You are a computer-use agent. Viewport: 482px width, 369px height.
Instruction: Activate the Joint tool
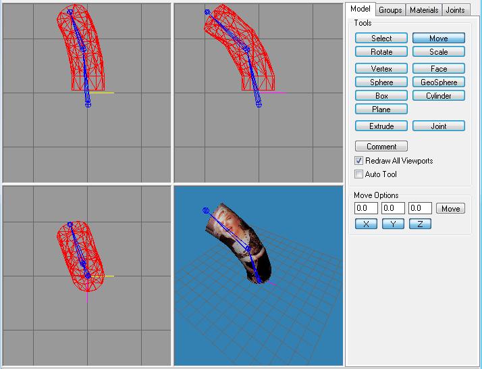click(438, 126)
